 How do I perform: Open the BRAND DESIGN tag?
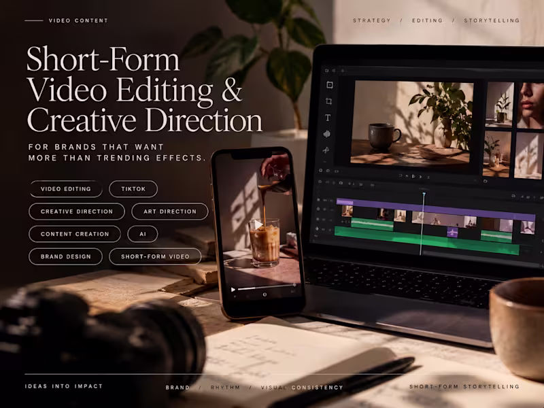(65, 256)
